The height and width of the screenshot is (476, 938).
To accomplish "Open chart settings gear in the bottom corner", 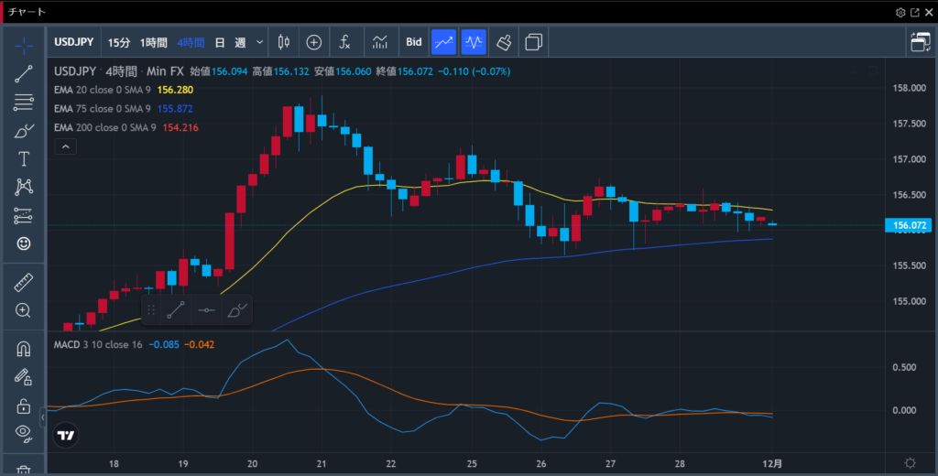I will coord(910,464).
